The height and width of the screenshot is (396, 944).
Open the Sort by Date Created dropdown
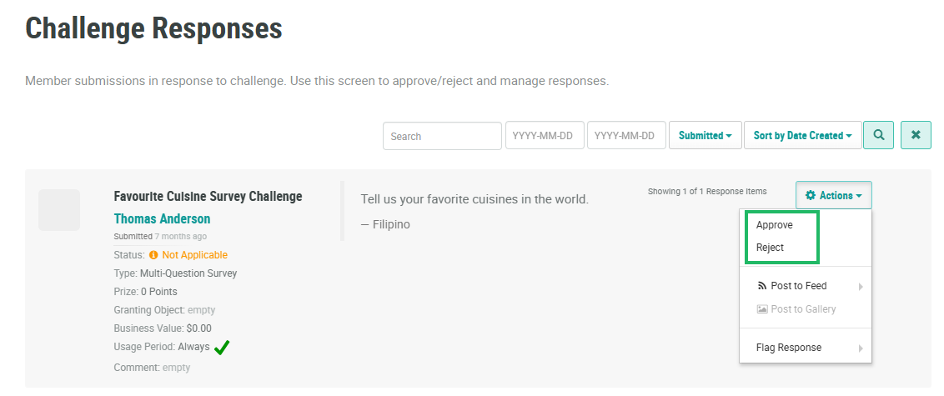click(802, 136)
